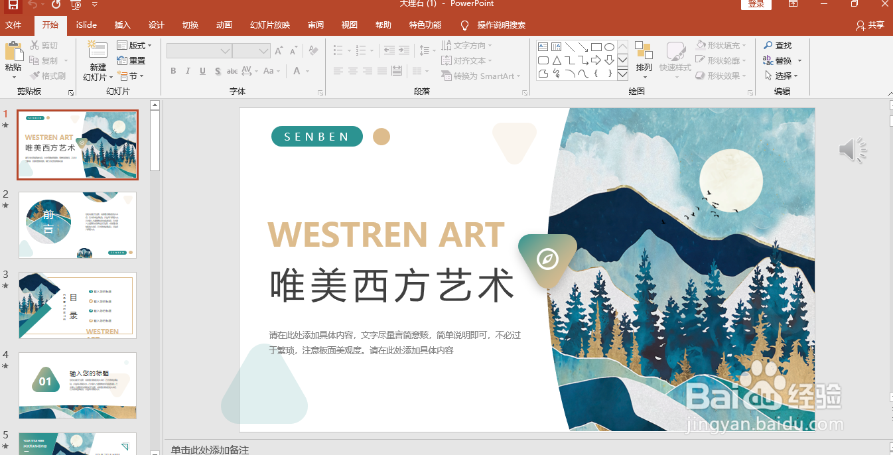Open the Bullets list dropdown arrow
This screenshot has height=455, width=893.
(348, 51)
